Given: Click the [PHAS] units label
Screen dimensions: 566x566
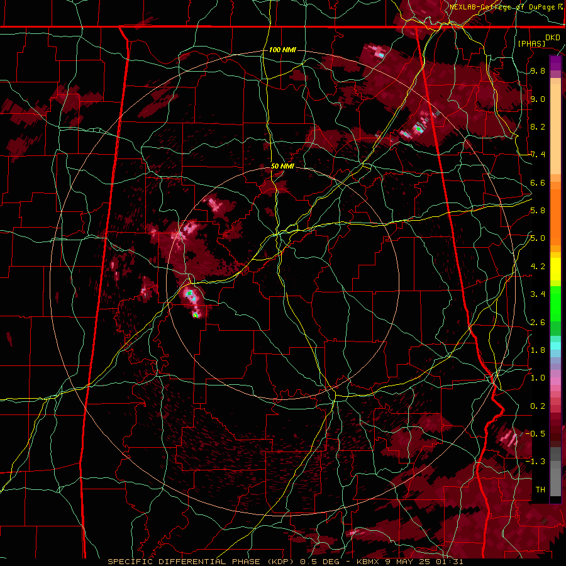Looking at the screenshot, I should tap(531, 43).
